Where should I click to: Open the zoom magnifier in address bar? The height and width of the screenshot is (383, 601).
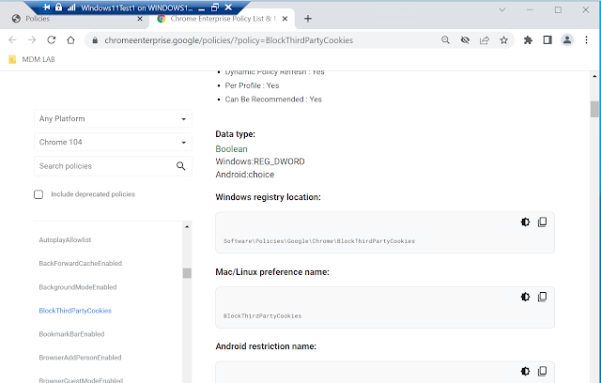point(445,39)
